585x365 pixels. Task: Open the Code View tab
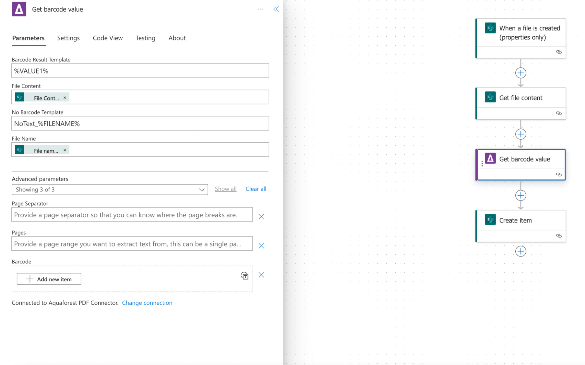click(107, 38)
